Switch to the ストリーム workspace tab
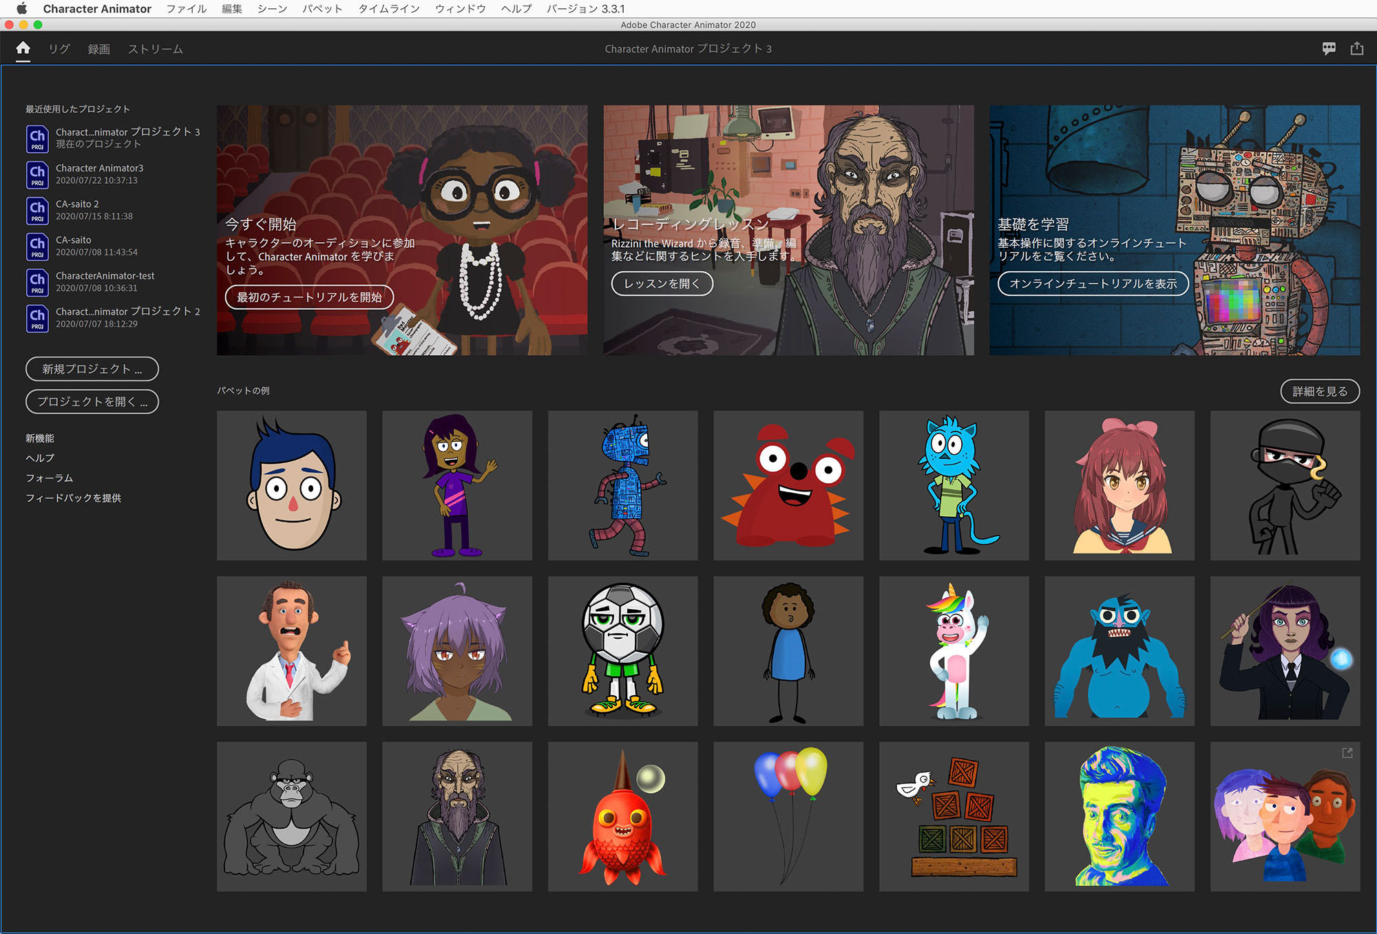This screenshot has height=934, width=1377. pos(156,49)
